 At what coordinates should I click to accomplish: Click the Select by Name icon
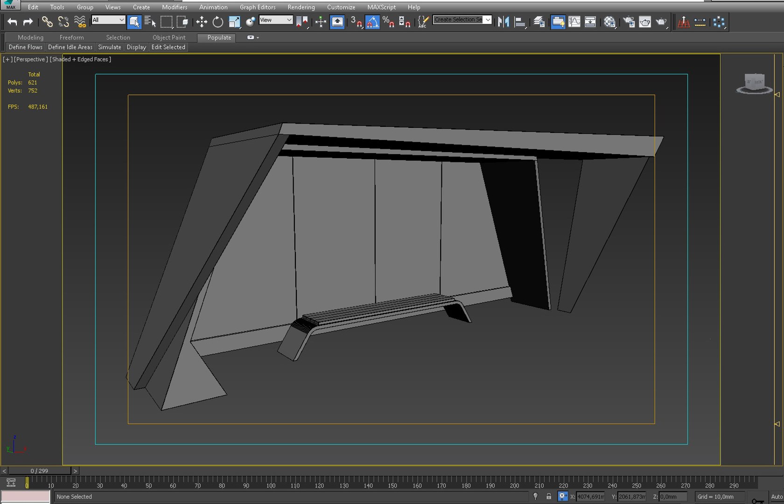pyautogui.click(x=150, y=22)
